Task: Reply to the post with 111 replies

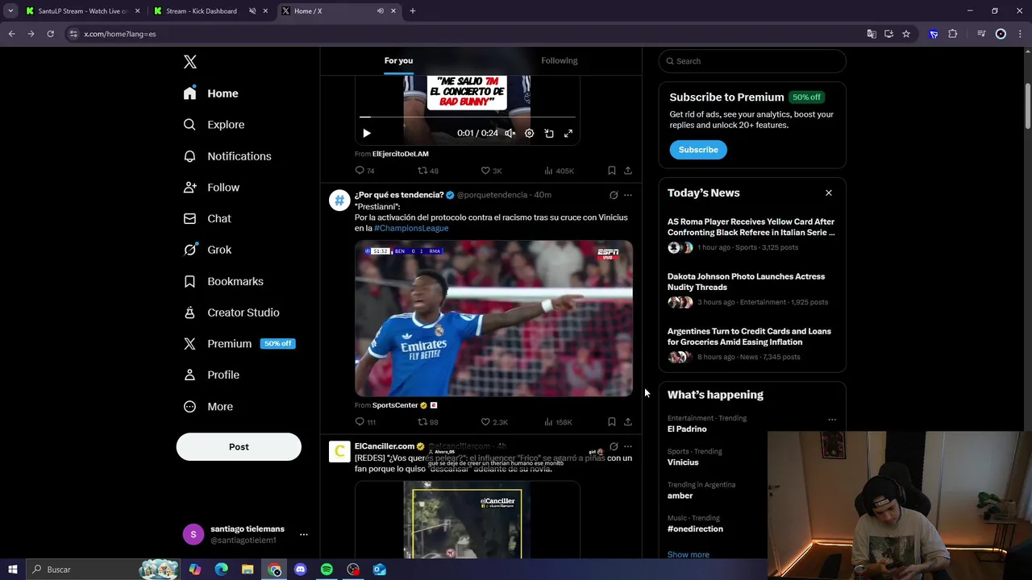Action: [x=365, y=422]
